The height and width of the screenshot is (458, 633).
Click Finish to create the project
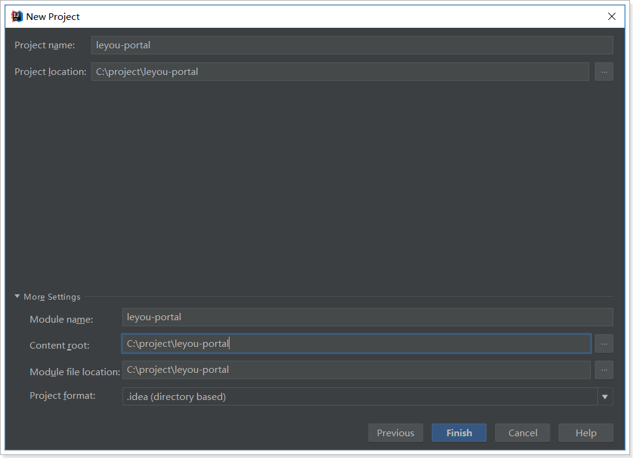tap(459, 433)
